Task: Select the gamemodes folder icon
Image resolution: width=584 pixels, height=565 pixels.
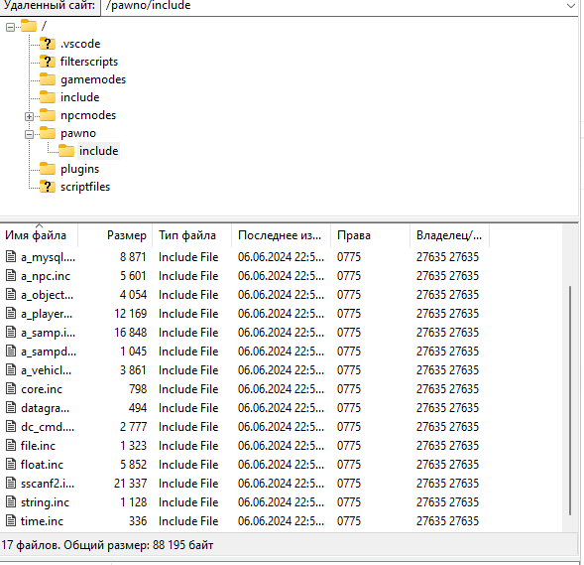Action: tap(48, 79)
